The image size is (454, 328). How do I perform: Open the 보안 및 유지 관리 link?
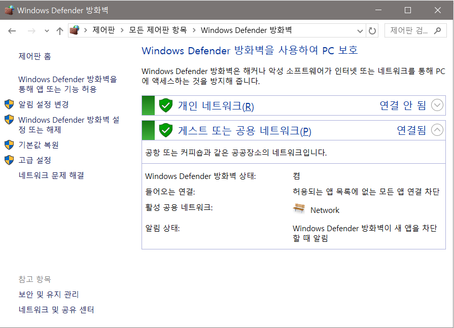[49, 295]
